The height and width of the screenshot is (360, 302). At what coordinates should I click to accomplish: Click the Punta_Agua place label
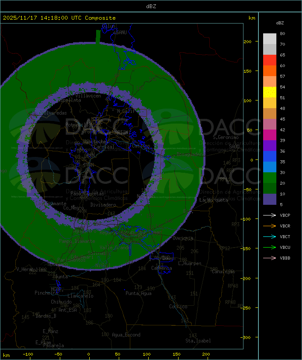point(138,293)
